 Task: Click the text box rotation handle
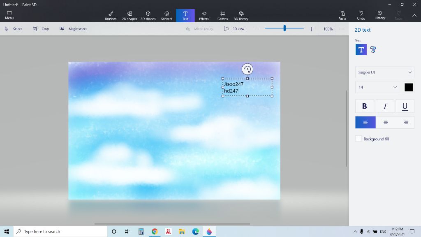click(247, 69)
